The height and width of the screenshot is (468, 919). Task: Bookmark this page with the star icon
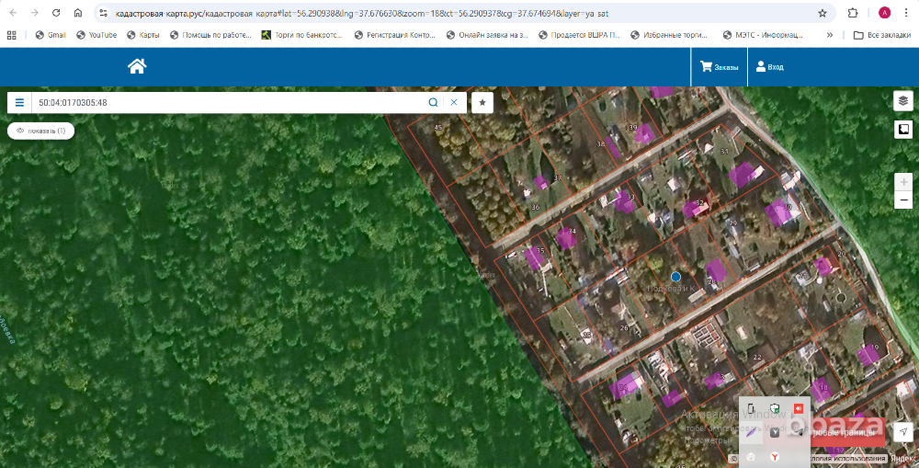(x=823, y=14)
